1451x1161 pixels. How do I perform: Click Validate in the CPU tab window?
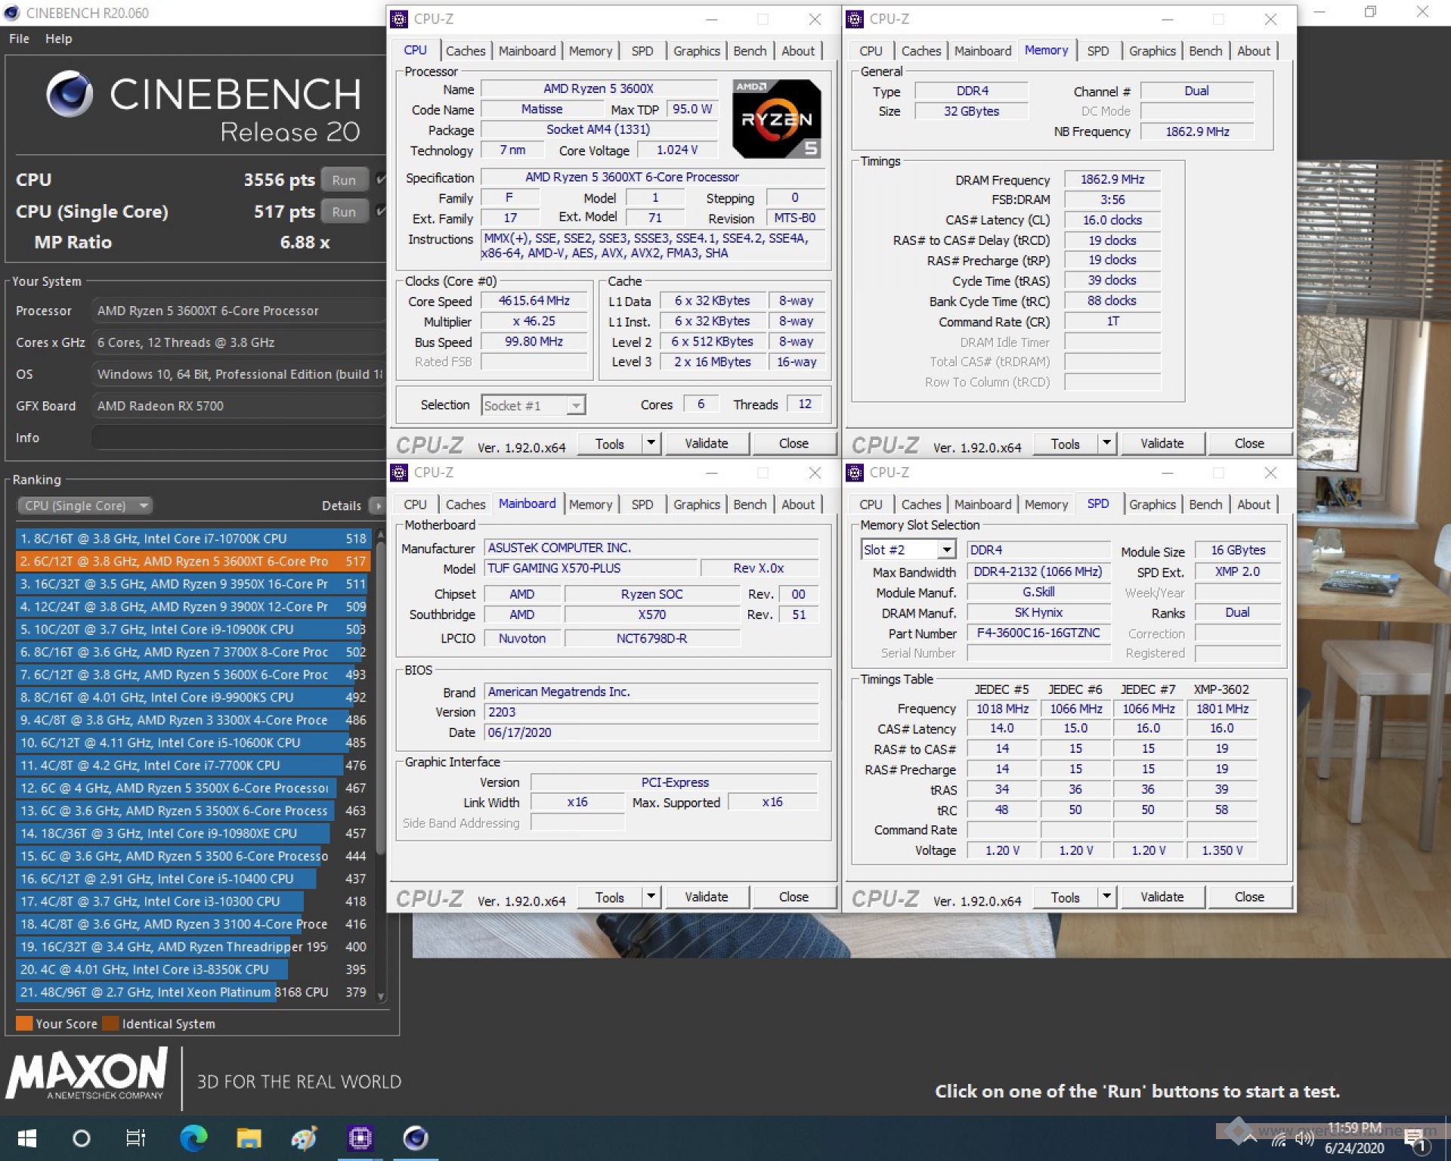pos(707,443)
